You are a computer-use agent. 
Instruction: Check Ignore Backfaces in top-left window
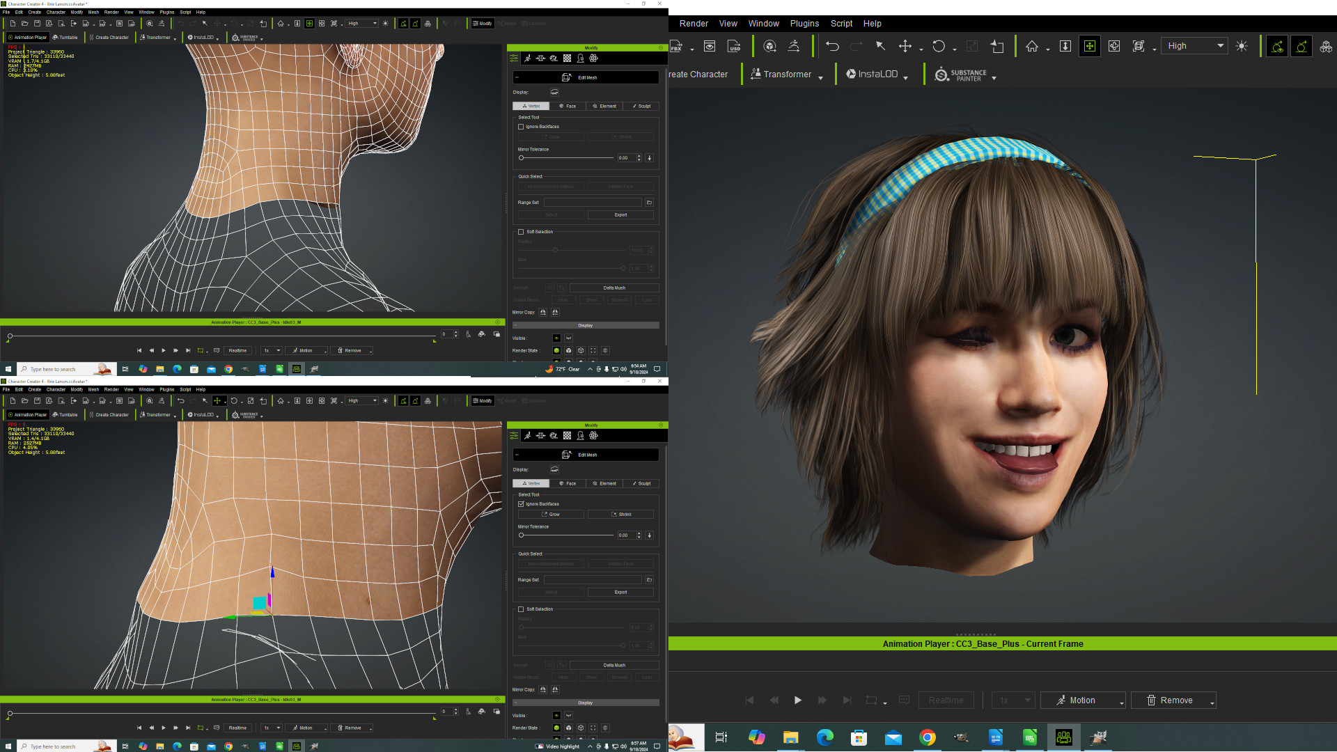click(521, 127)
